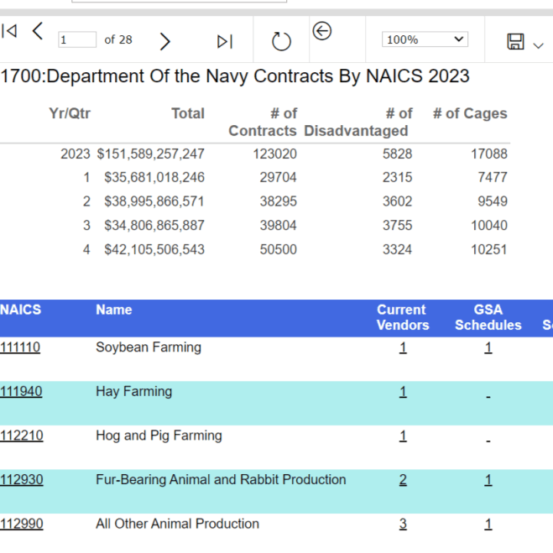Go to the first report page

click(x=9, y=32)
